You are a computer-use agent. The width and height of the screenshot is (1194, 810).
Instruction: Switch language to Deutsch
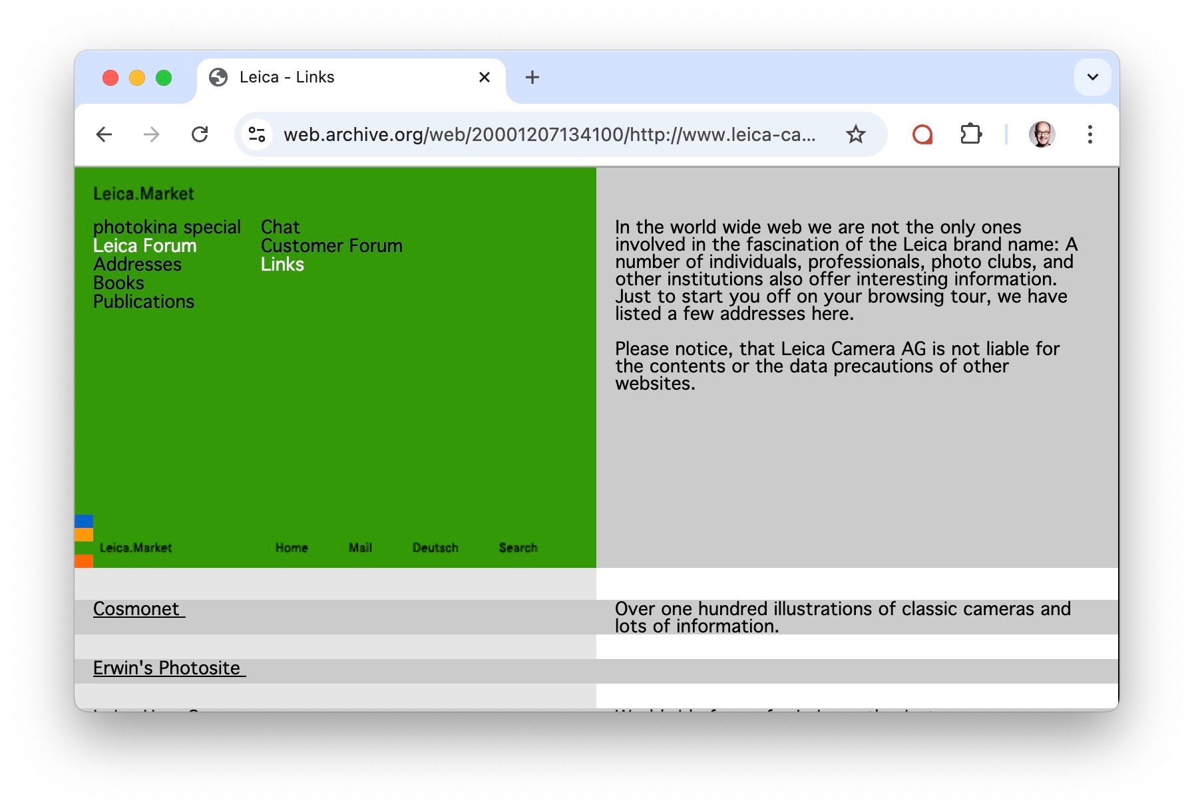[435, 548]
